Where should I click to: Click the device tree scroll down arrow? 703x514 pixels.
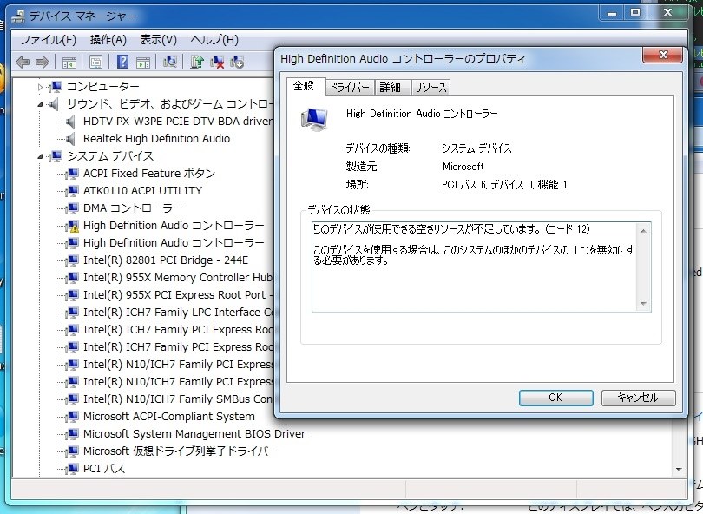click(679, 469)
